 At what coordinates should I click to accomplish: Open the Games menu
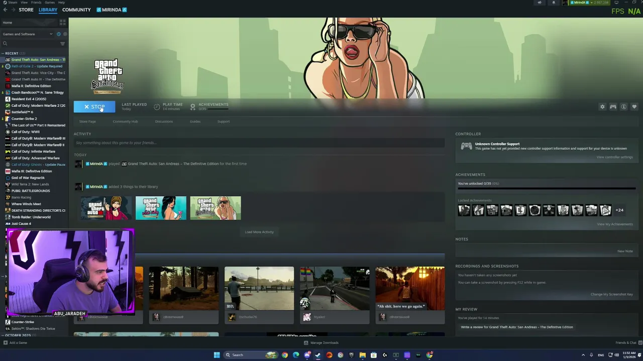pyautogui.click(x=50, y=3)
